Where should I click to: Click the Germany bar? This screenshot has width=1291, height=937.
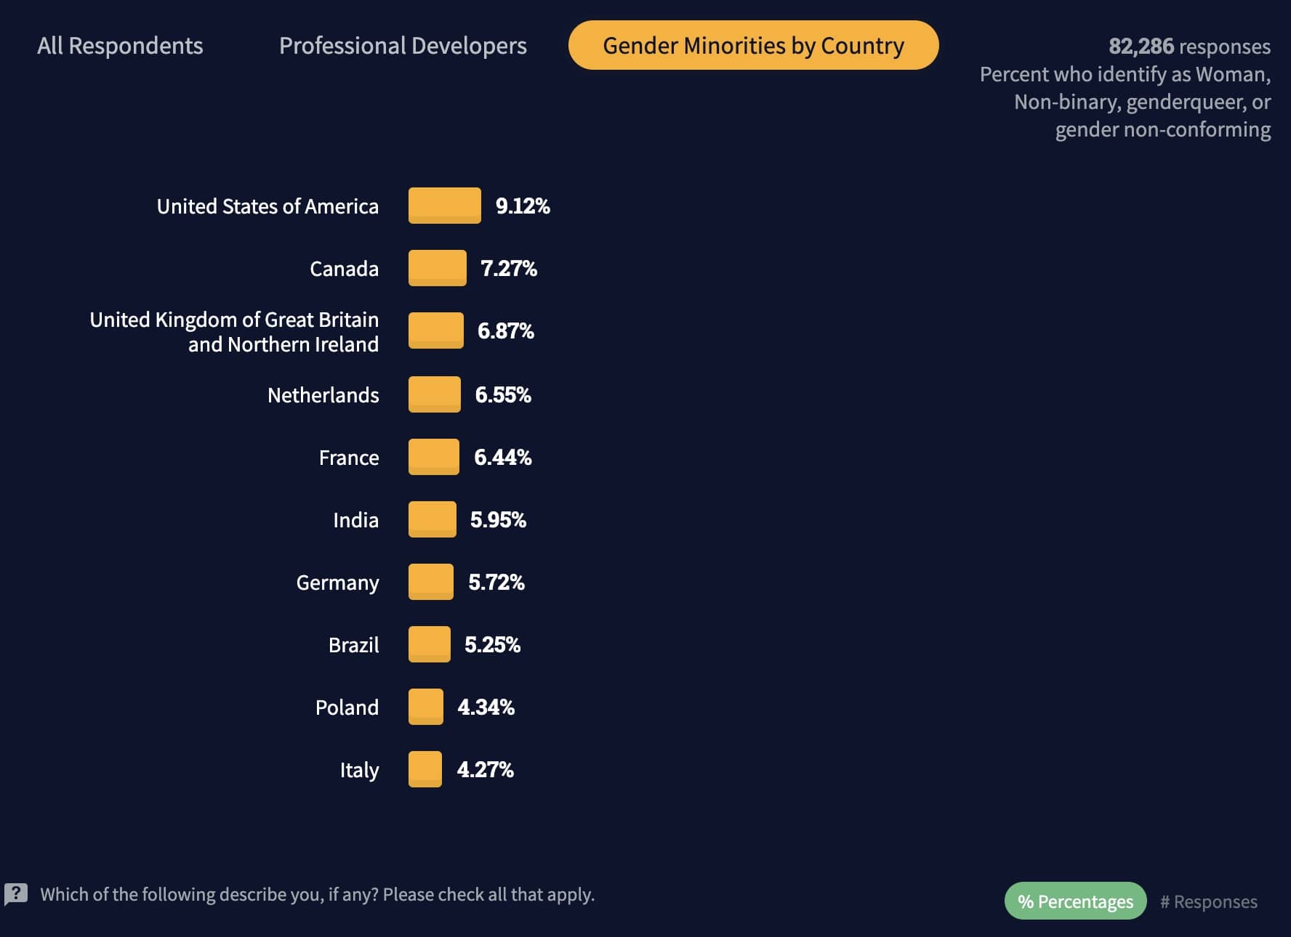pos(430,582)
